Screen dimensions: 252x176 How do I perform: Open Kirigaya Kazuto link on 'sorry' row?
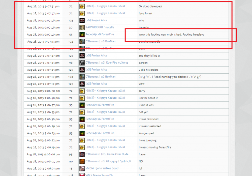click(x=105, y=91)
